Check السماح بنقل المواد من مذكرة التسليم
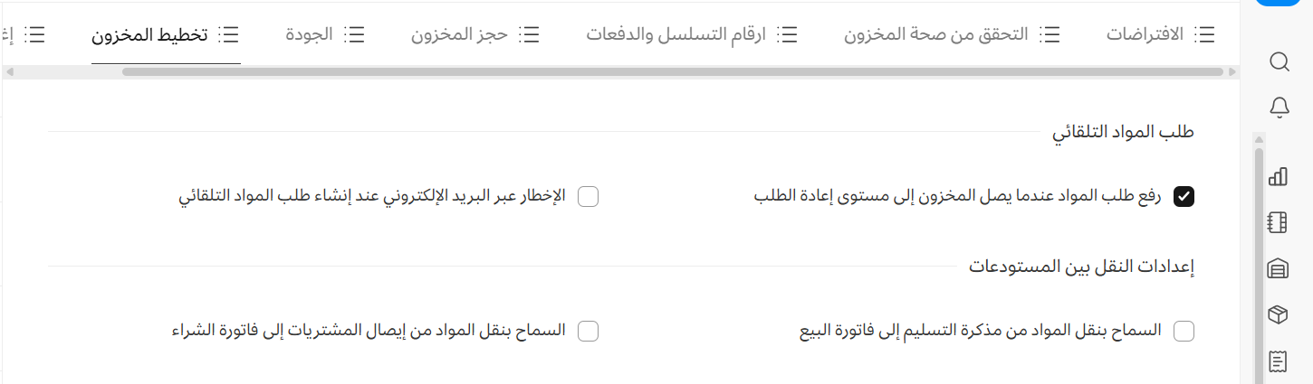 pyautogui.click(x=1184, y=331)
